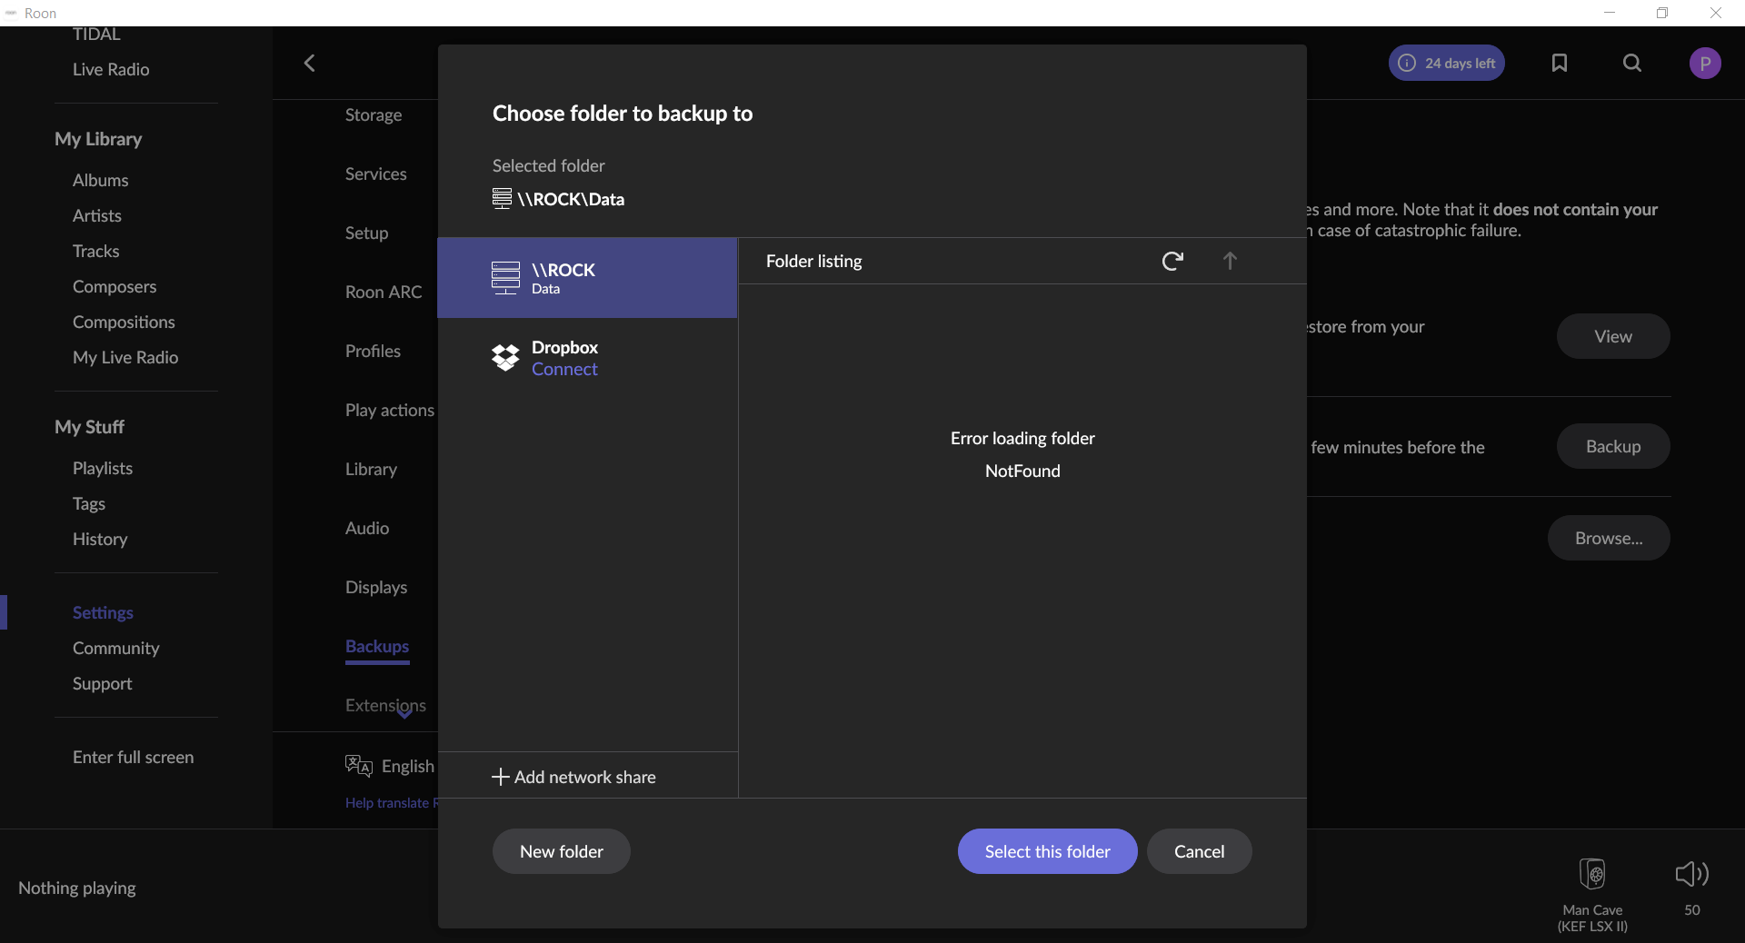The height and width of the screenshot is (943, 1745).
Task: Click the Help translate link
Action: pos(391,803)
